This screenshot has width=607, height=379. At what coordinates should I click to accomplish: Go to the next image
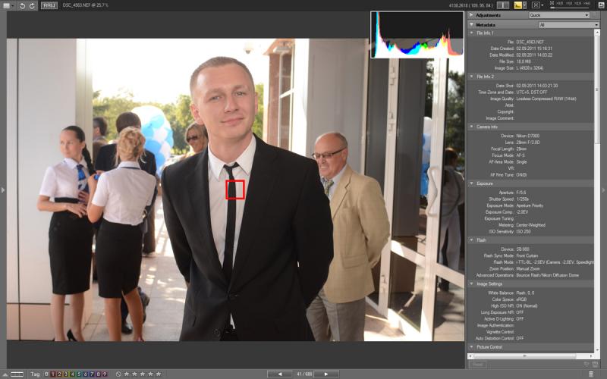point(326,374)
